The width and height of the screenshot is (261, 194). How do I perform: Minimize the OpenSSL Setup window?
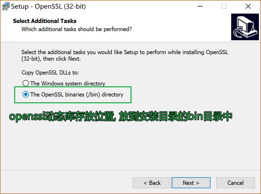(199, 7)
